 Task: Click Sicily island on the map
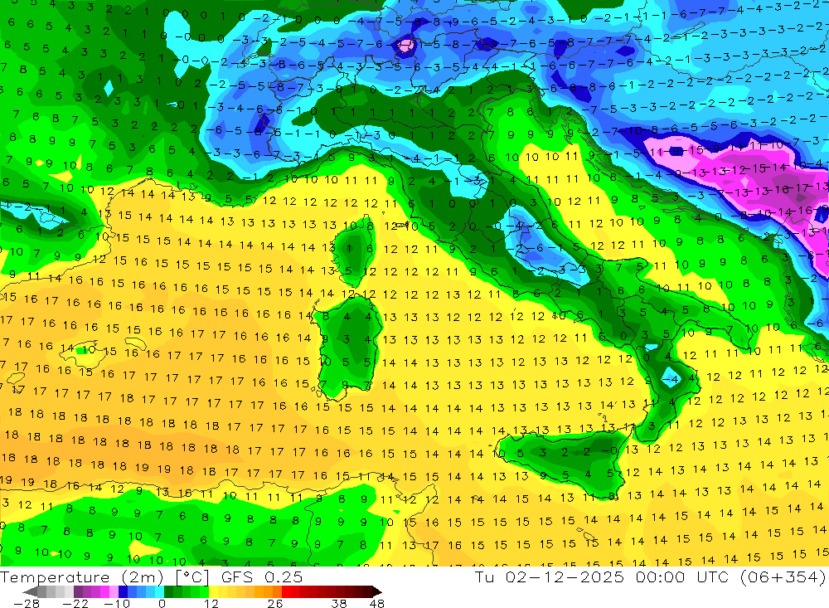click(x=565, y=460)
